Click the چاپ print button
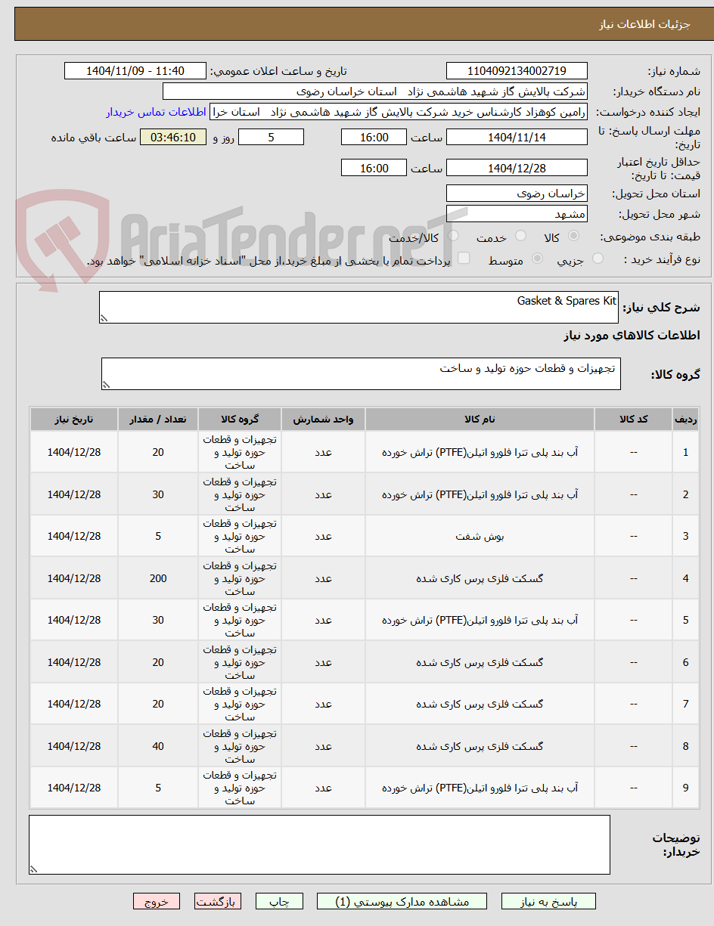 tap(279, 901)
